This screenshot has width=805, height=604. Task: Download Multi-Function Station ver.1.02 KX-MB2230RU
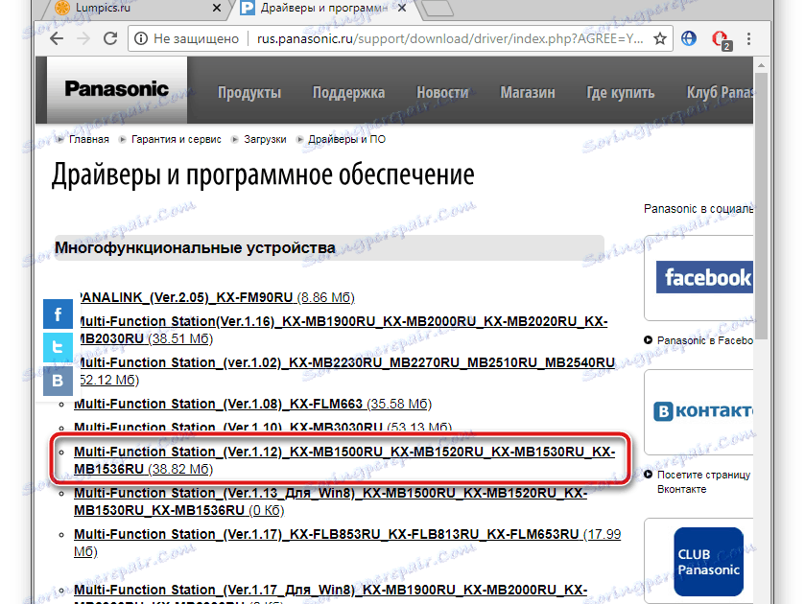(x=347, y=371)
